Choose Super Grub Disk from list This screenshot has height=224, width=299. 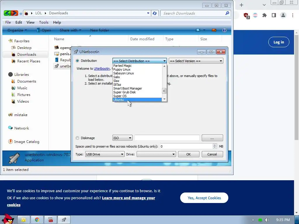(137, 92)
